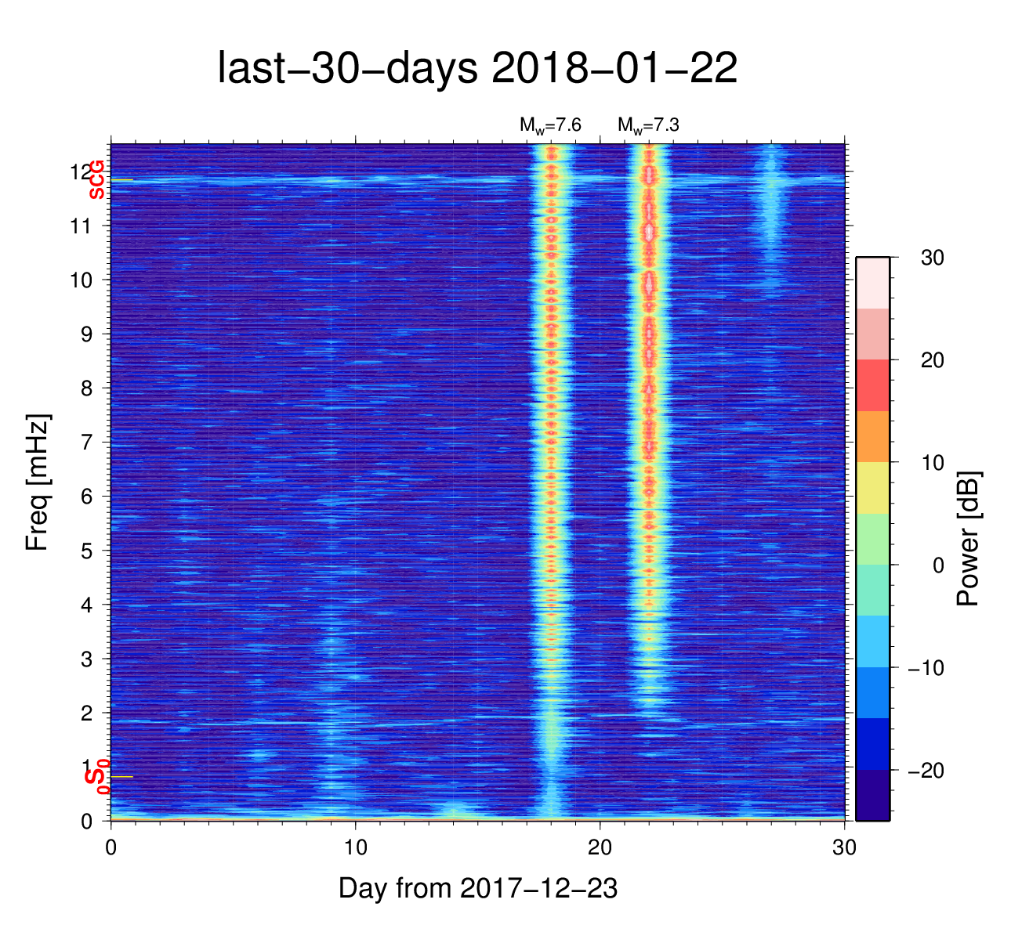Click the Mw=7.3 earthquake label
The width and height of the screenshot is (1011, 932).
click(648, 125)
